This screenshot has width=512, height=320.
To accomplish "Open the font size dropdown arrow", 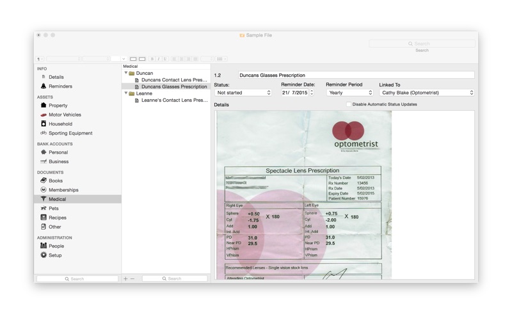I will coord(124,59).
